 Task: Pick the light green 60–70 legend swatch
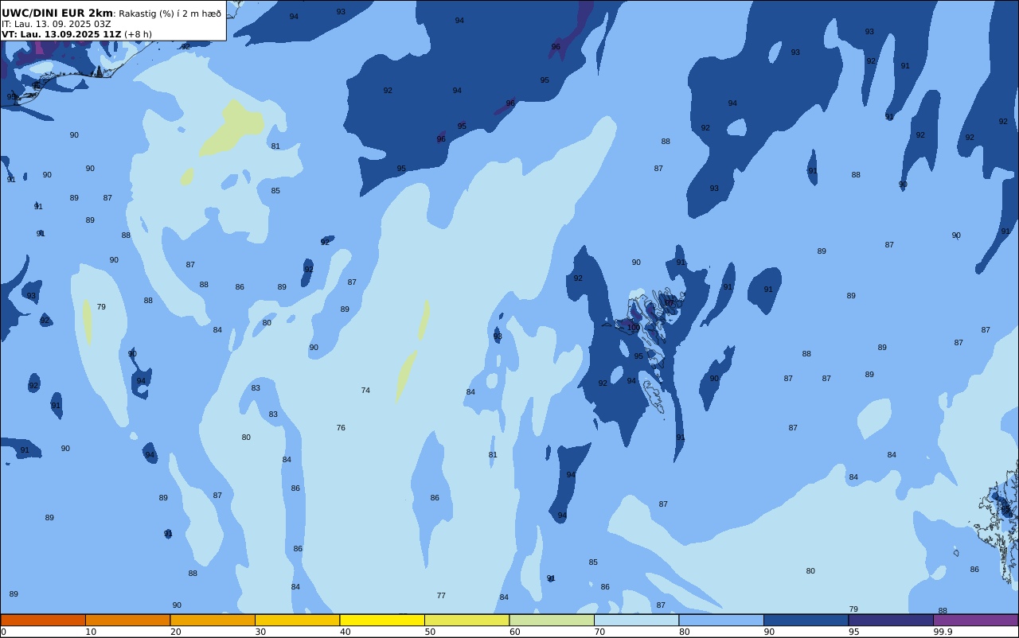pyautogui.click(x=552, y=620)
